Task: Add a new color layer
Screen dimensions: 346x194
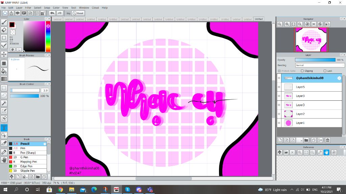Action: pos(280,140)
